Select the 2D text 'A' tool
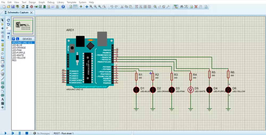266x135 pixels. click(3, 99)
